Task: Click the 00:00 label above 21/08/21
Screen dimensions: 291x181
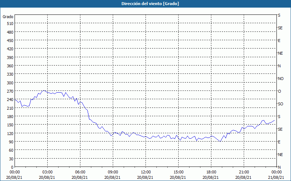Action: [276, 172]
